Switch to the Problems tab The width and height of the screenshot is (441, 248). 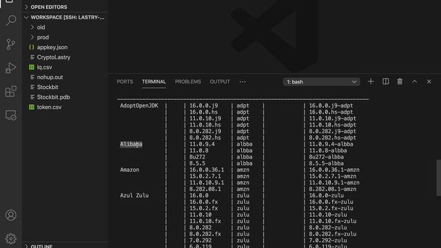188,82
